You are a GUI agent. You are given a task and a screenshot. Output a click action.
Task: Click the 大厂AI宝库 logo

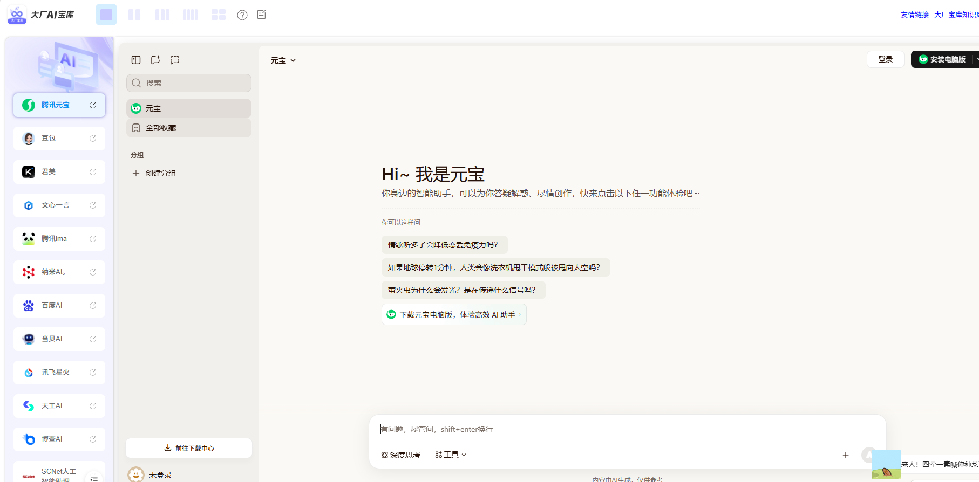[x=41, y=15]
